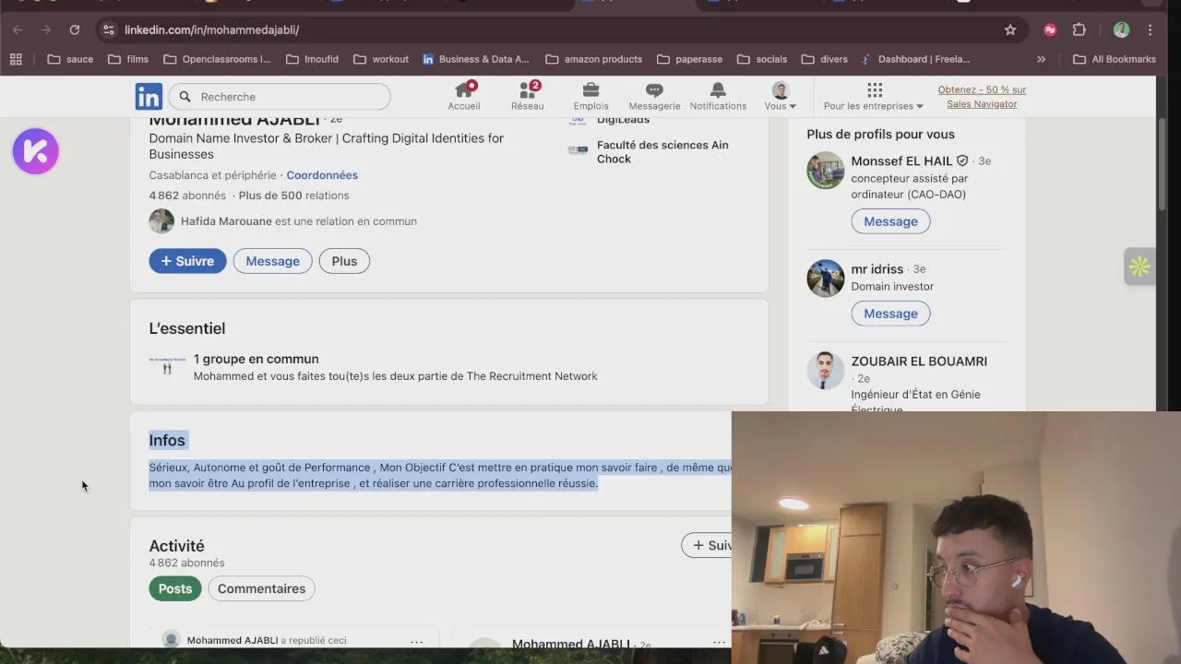The width and height of the screenshot is (1181, 664).
Task: Expand the 'Vous' profile menu
Action: click(x=781, y=96)
